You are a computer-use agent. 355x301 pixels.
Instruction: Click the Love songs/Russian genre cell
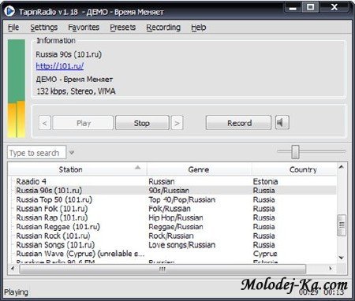click(182, 245)
